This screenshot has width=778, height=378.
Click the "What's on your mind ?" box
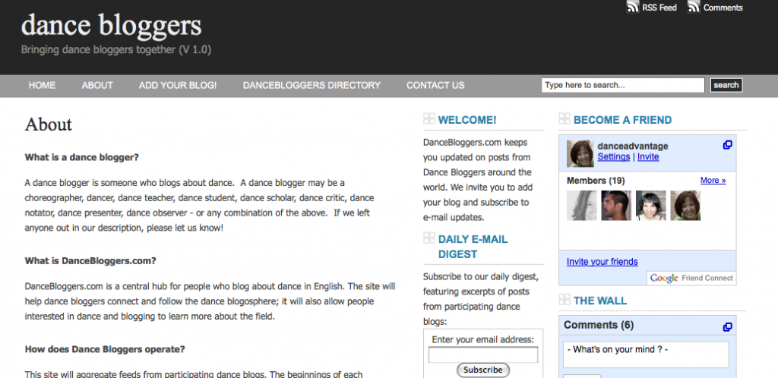click(x=646, y=354)
